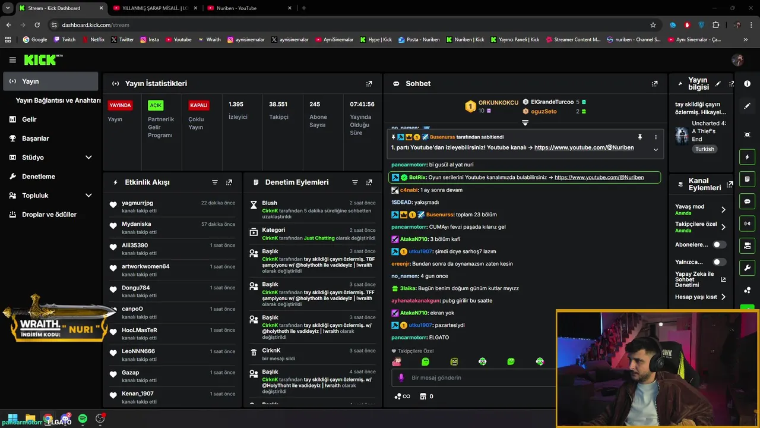Select the pink-haired emote in chat
The image size is (760, 428).
[397, 361]
